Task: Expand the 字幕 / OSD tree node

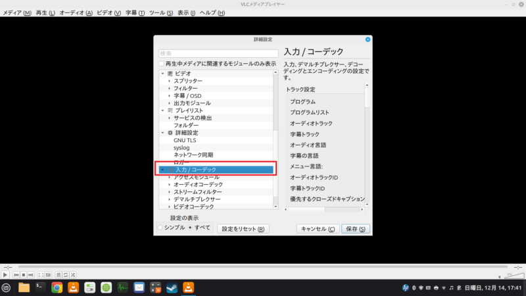Action: (x=169, y=95)
